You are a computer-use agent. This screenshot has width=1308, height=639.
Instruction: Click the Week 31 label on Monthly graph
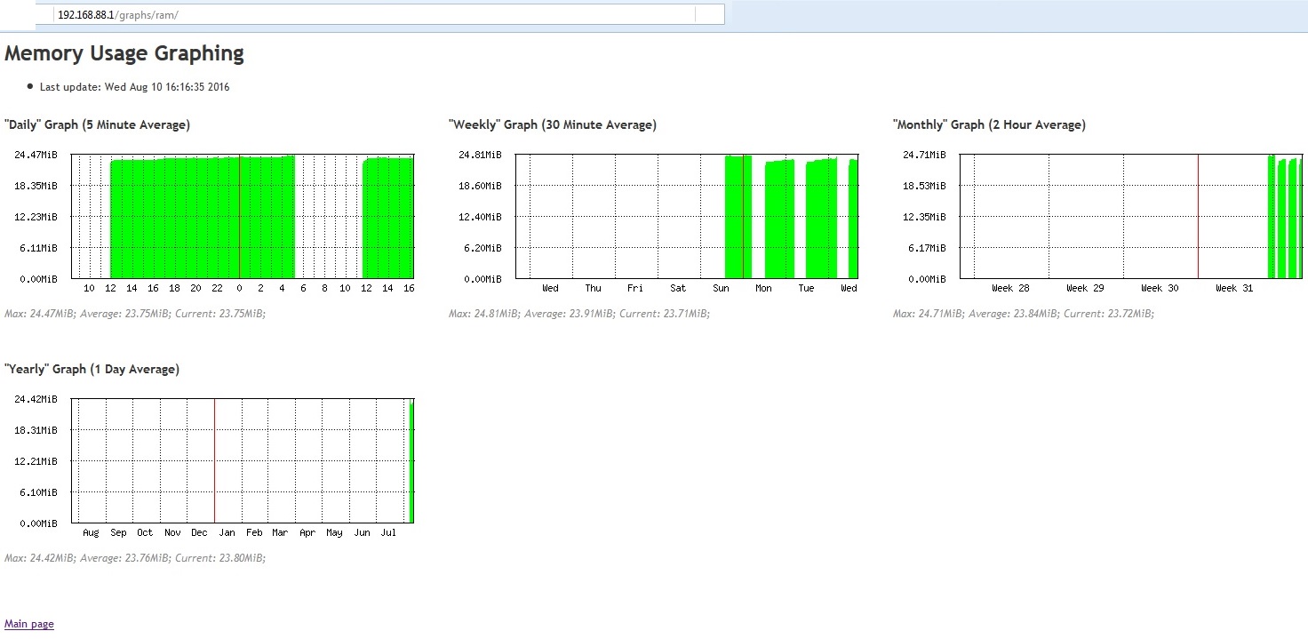1234,288
